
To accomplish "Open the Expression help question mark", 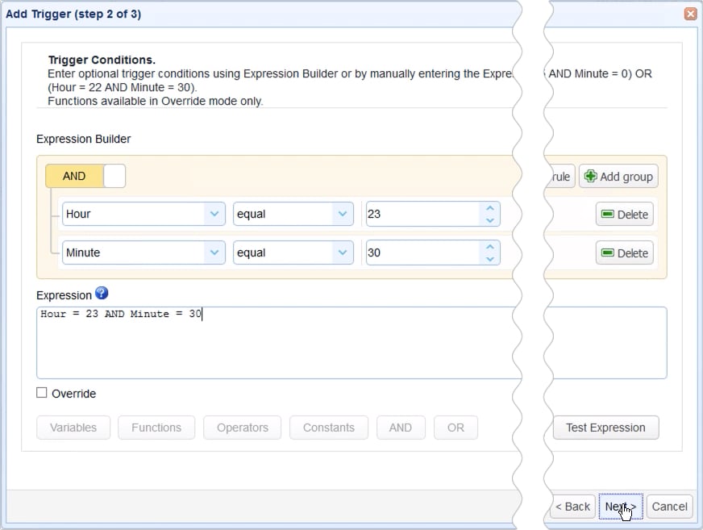I will point(101,294).
